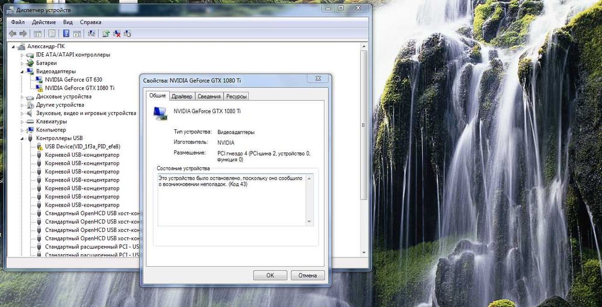
Task: Open the Файл menu
Action: [17, 22]
